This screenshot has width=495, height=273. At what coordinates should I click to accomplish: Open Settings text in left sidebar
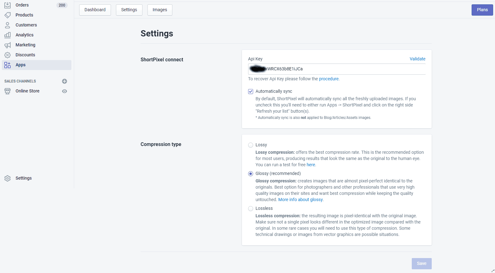[24, 178]
